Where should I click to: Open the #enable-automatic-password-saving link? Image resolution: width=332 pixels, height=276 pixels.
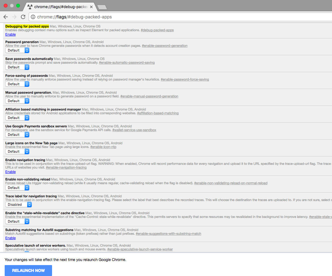click(127, 62)
